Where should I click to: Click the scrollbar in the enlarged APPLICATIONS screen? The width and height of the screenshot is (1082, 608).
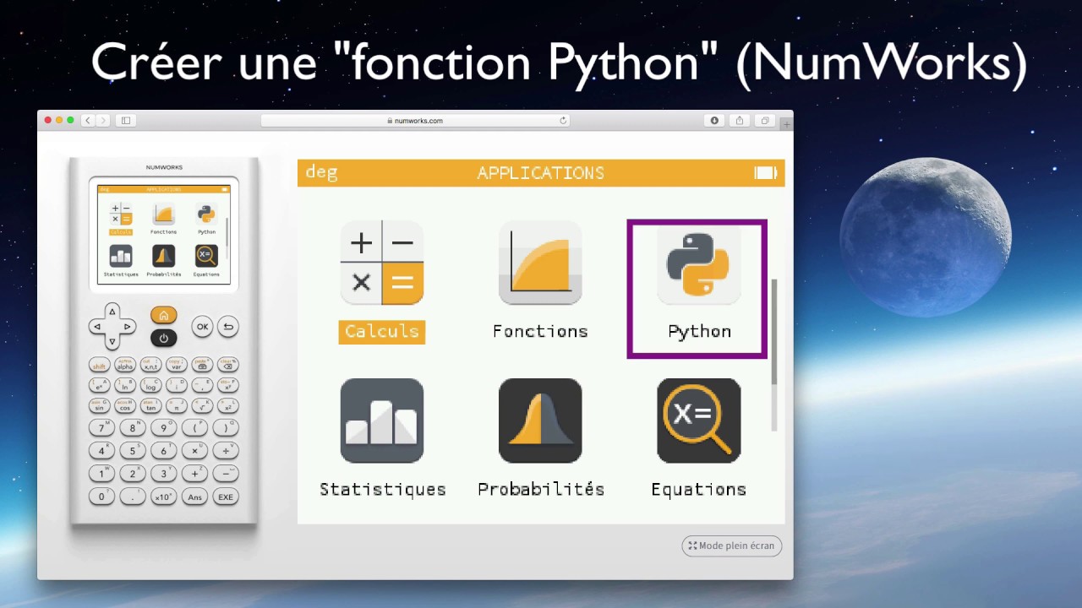tap(773, 355)
